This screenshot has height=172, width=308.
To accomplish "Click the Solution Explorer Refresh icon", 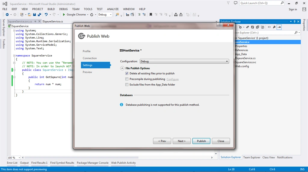I will pos(252,27).
